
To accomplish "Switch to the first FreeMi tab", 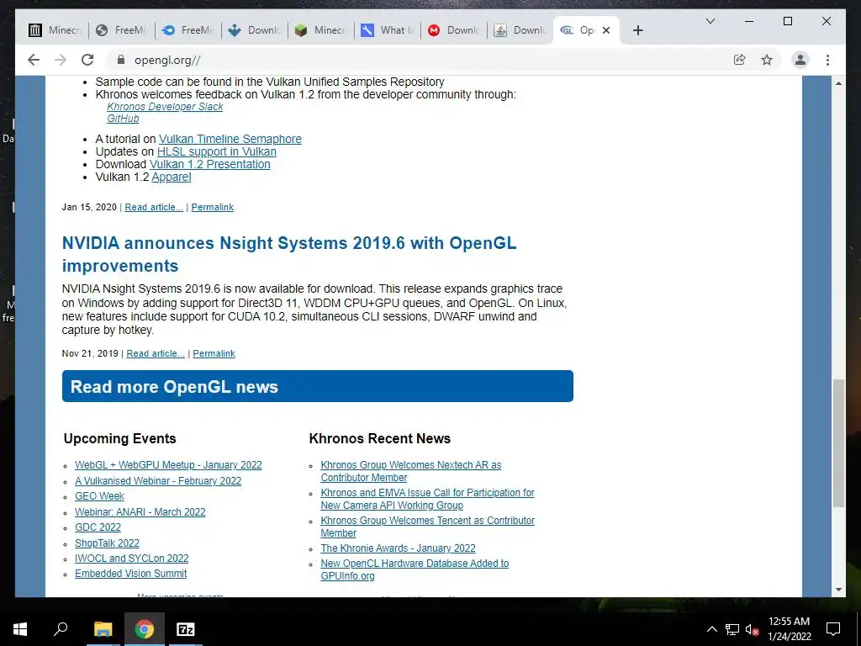I will tap(121, 30).
